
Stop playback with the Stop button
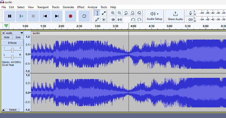[x=33, y=16]
